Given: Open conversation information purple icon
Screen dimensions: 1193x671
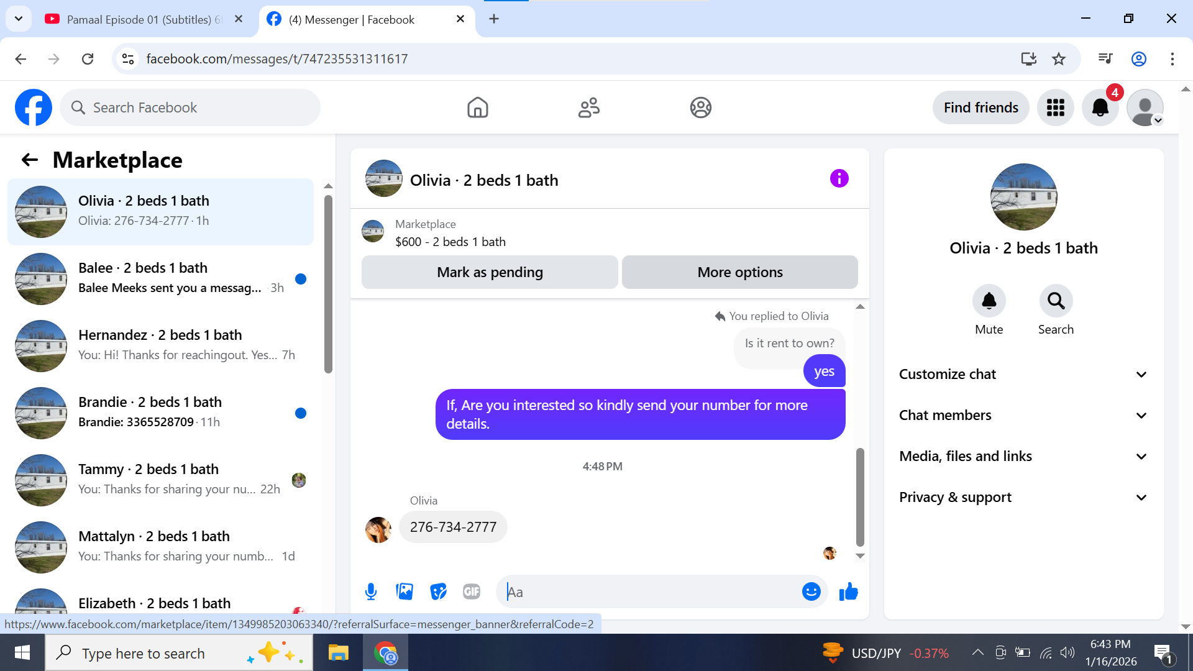Looking at the screenshot, I should (839, 179).
